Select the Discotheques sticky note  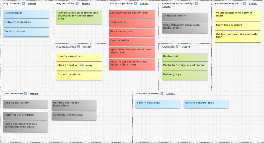tap(26, 14)
